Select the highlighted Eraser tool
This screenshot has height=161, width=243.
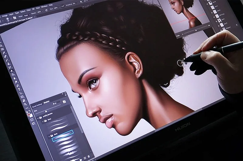[12, 71]
